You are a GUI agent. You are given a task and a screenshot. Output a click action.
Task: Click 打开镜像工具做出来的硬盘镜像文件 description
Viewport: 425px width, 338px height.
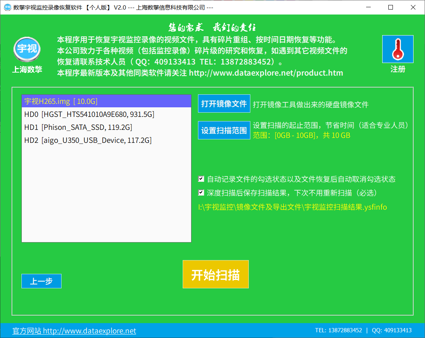[x=311, y=105]
